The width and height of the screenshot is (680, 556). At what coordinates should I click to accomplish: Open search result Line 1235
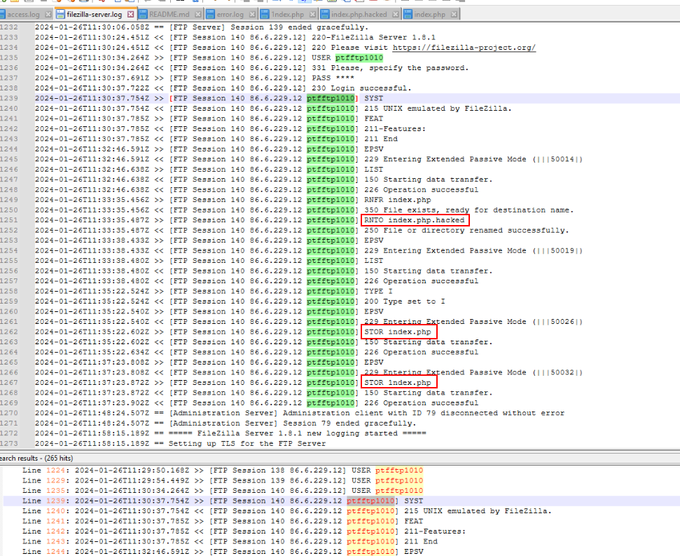[223, 491]
